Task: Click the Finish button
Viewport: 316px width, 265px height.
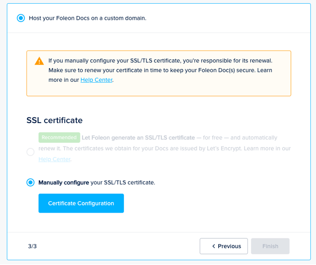Action: click(270, 246)
